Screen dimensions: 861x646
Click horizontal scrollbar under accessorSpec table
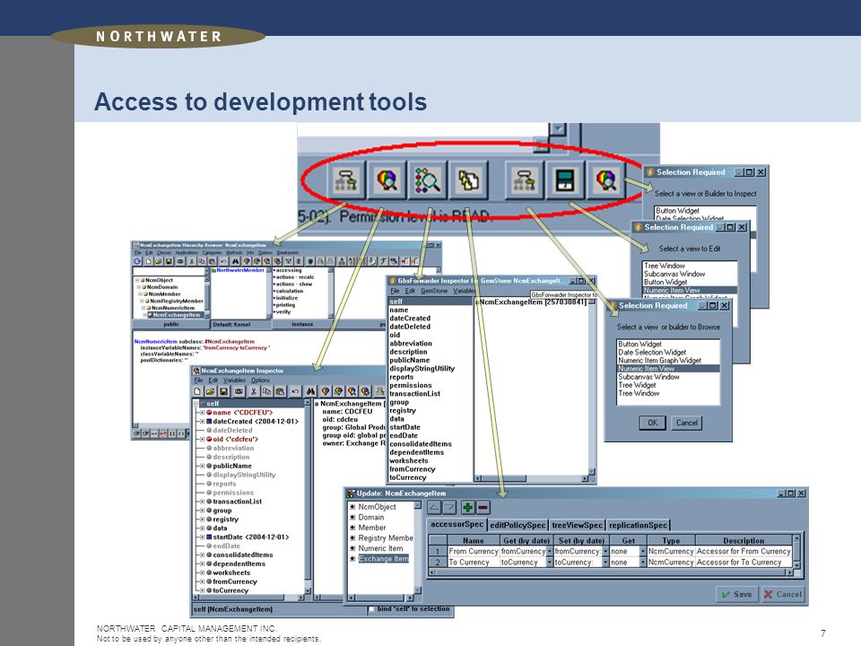click(x=611, y=572)
